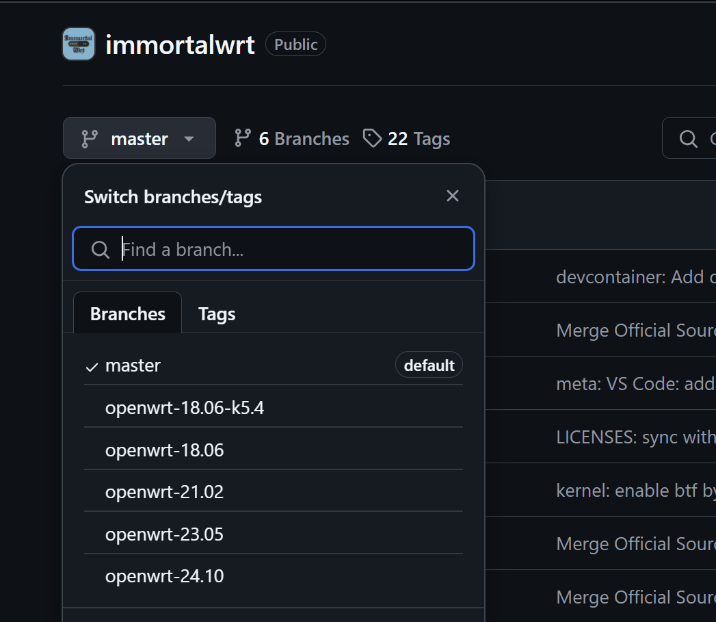Viewport: 716px width, 622px height.
Task: Click the search magnifier icon at top right
Action: click(688, 138)
